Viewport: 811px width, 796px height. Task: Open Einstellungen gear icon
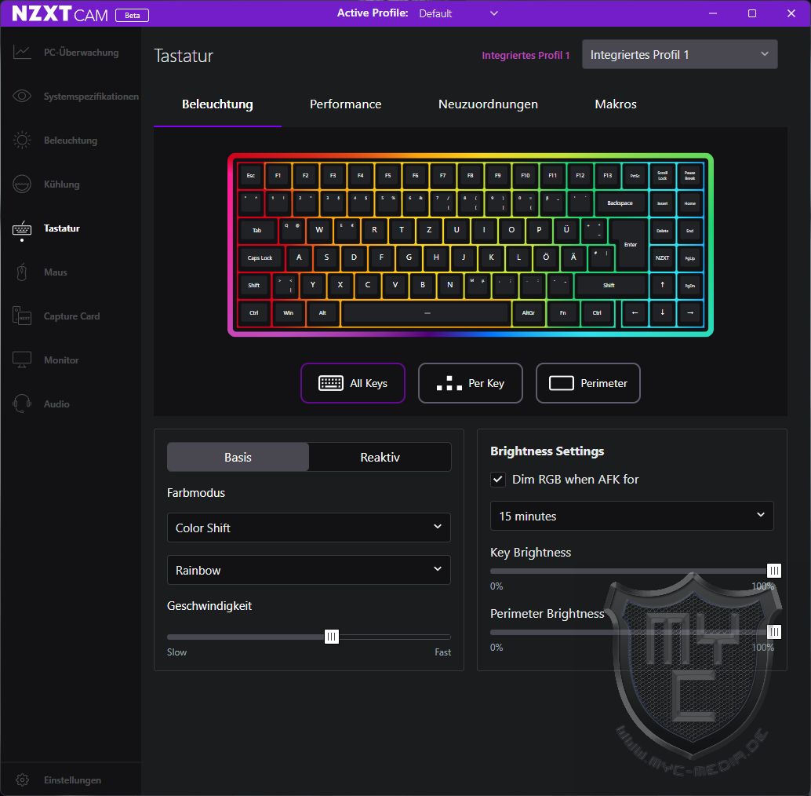tap(22, 780)
